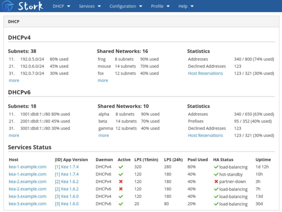The height and width of the screenshot is (212, 282).
Task: Open the DHCP dropdown menu
Action: point(61,6)
